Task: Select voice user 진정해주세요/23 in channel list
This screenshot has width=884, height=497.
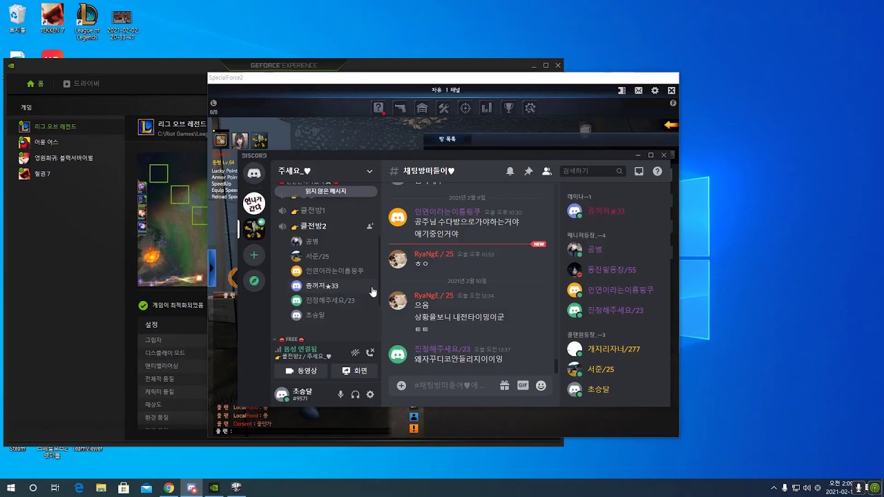Action: [331, 300]
